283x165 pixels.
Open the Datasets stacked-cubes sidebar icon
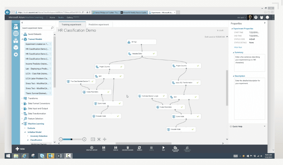[16, 41]
